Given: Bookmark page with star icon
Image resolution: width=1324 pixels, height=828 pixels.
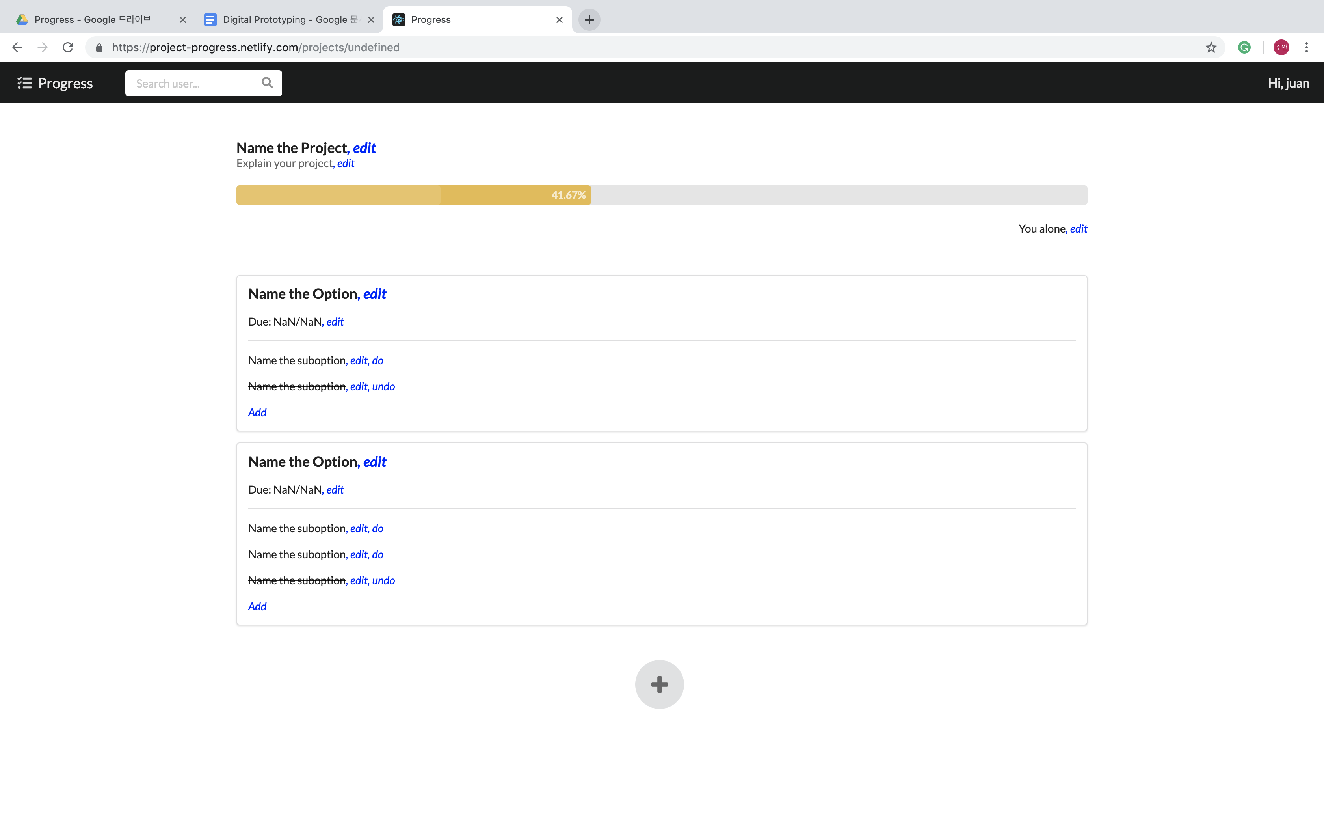Looking at the screenshot, I should [x=1211, y=48].
